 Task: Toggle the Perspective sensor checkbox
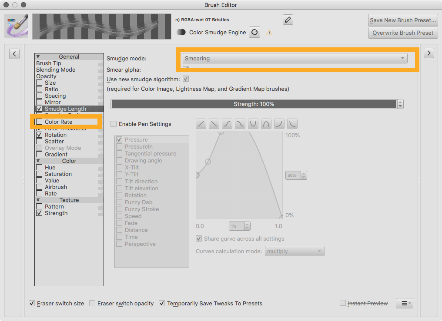coord(119,244)
